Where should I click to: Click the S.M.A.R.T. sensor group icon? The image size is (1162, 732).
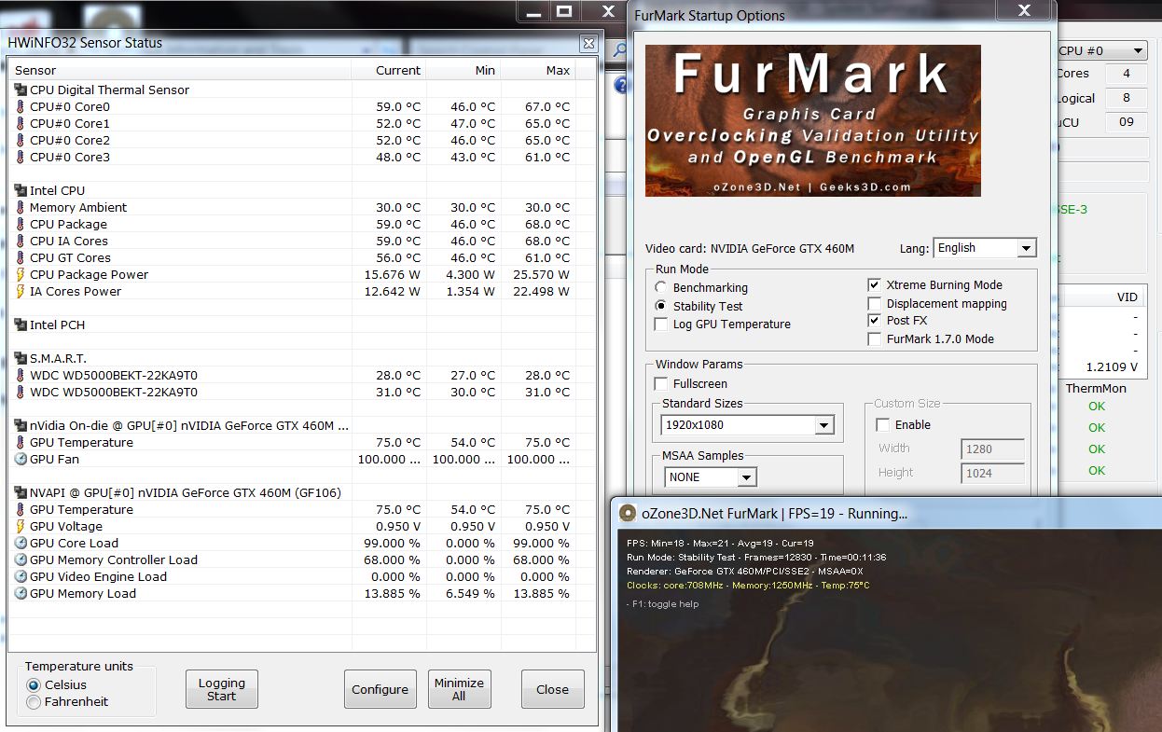(21, 358)
